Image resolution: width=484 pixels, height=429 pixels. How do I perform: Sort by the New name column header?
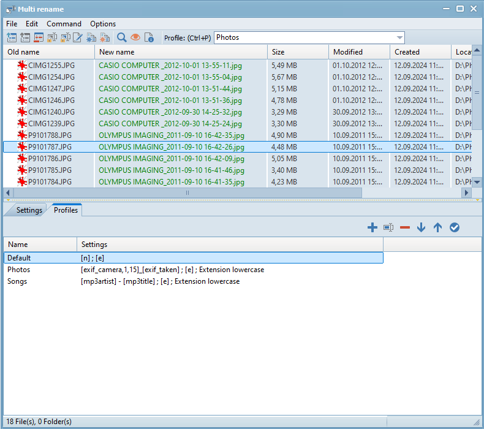181,52
